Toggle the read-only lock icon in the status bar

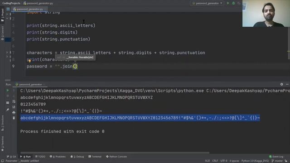286,161
